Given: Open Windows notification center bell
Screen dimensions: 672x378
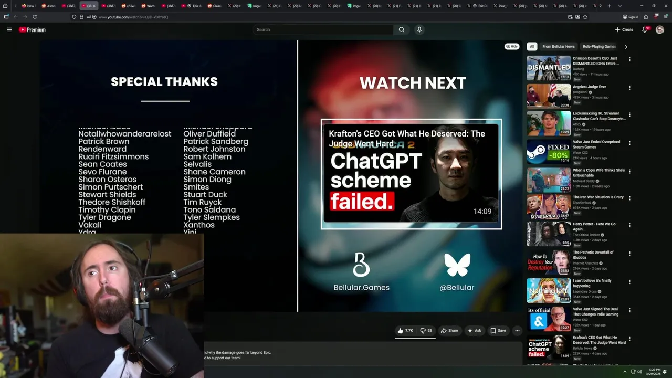Looking at the screenshot, I should coord(665,372).
